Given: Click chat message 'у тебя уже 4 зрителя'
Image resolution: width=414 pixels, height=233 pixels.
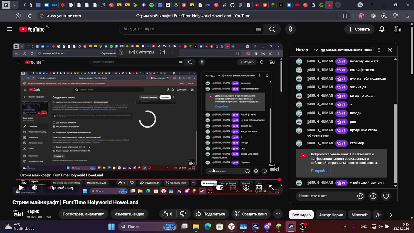Looking at the screenshot, I should click(366, 183).
